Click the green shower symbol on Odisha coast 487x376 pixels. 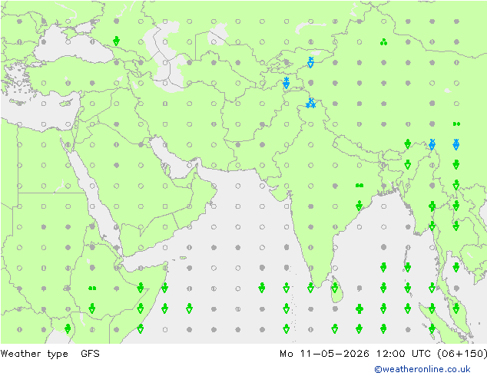tap(359, 206)
